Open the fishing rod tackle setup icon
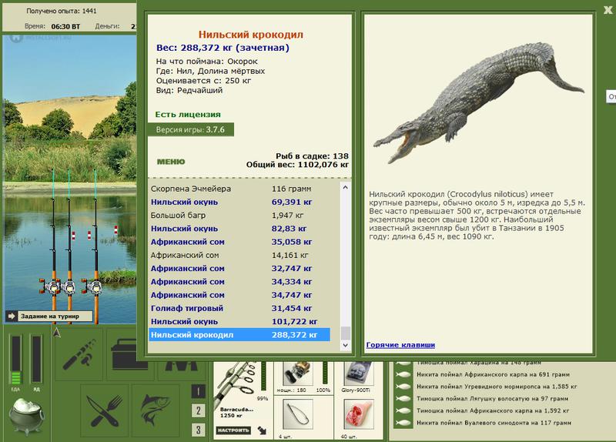This screenshot has width=616, height=442. tap(79, 354)
